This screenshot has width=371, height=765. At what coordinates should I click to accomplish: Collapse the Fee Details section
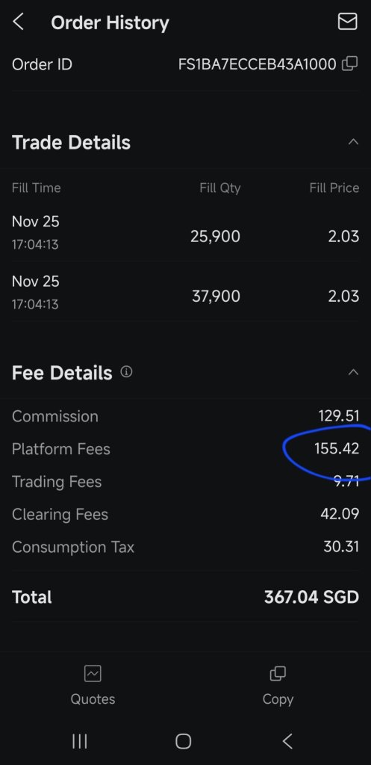353,372
